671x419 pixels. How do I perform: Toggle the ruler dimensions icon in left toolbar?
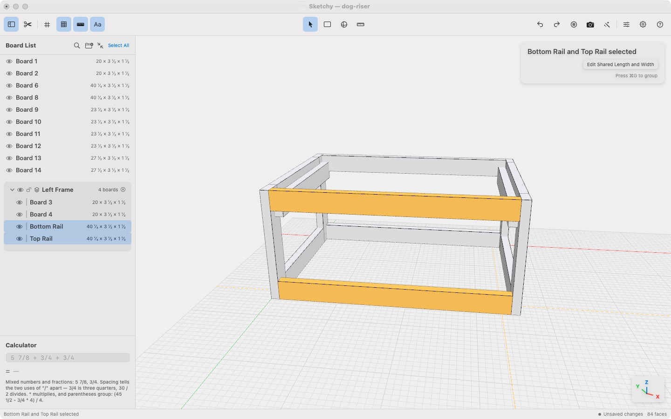click(x=81, y=24)
